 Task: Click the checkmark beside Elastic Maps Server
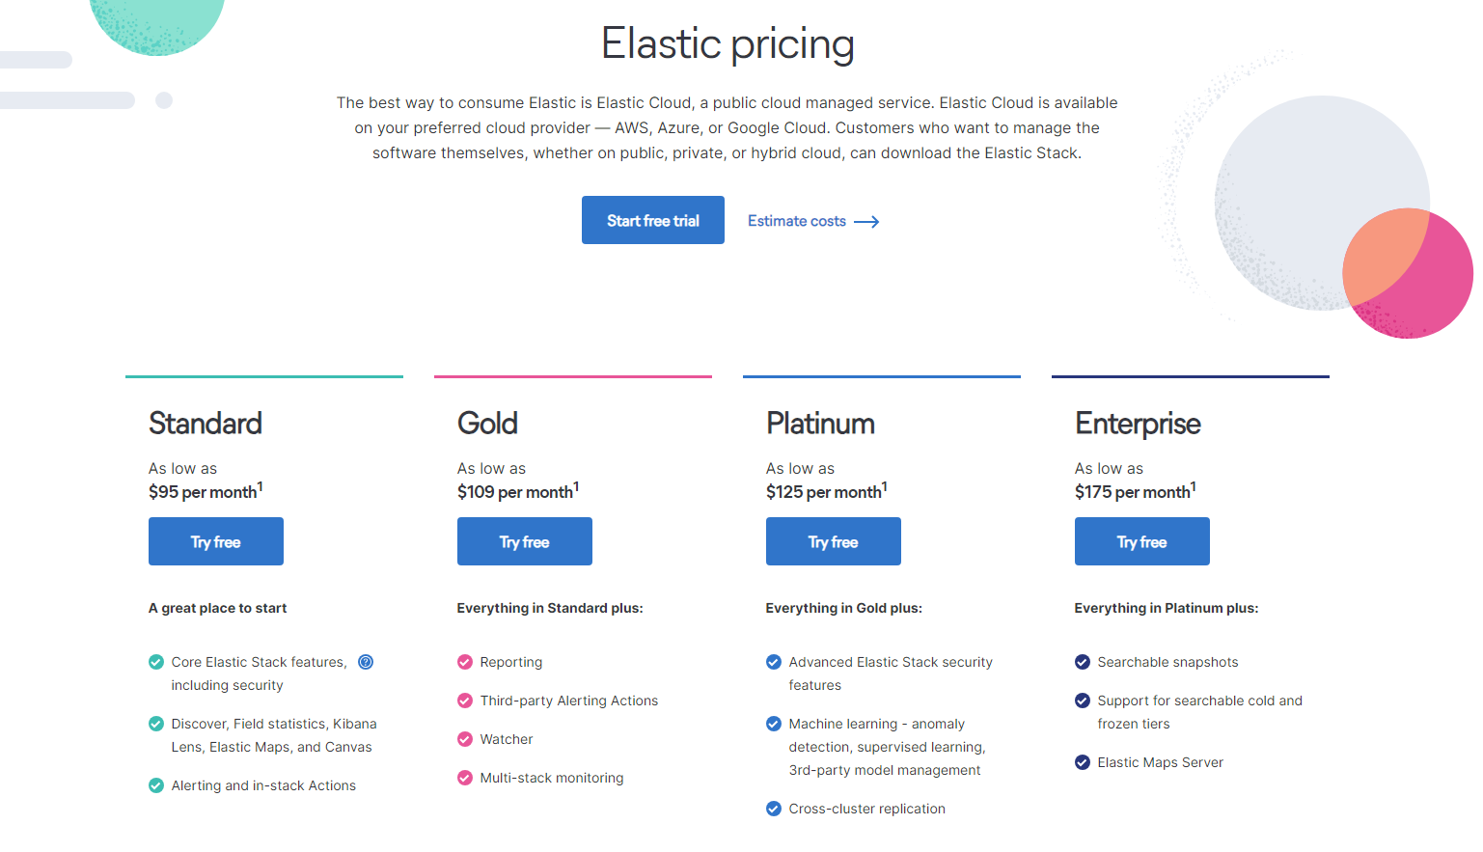coord(1083,762)
